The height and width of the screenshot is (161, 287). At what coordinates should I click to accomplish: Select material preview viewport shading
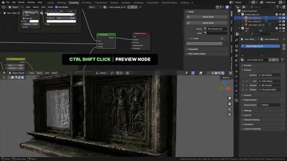point(219,73)
